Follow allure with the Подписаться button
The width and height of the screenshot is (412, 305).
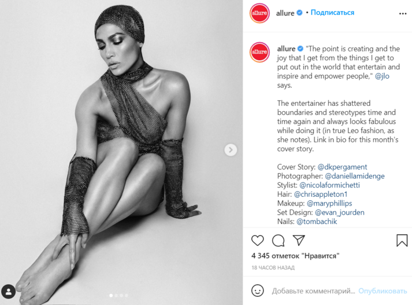point(332,13)
